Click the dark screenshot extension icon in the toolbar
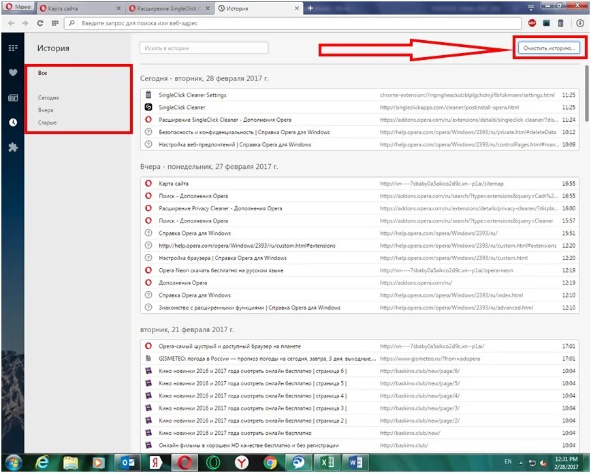This screenshot has height=473, width=591. (546, 23)
